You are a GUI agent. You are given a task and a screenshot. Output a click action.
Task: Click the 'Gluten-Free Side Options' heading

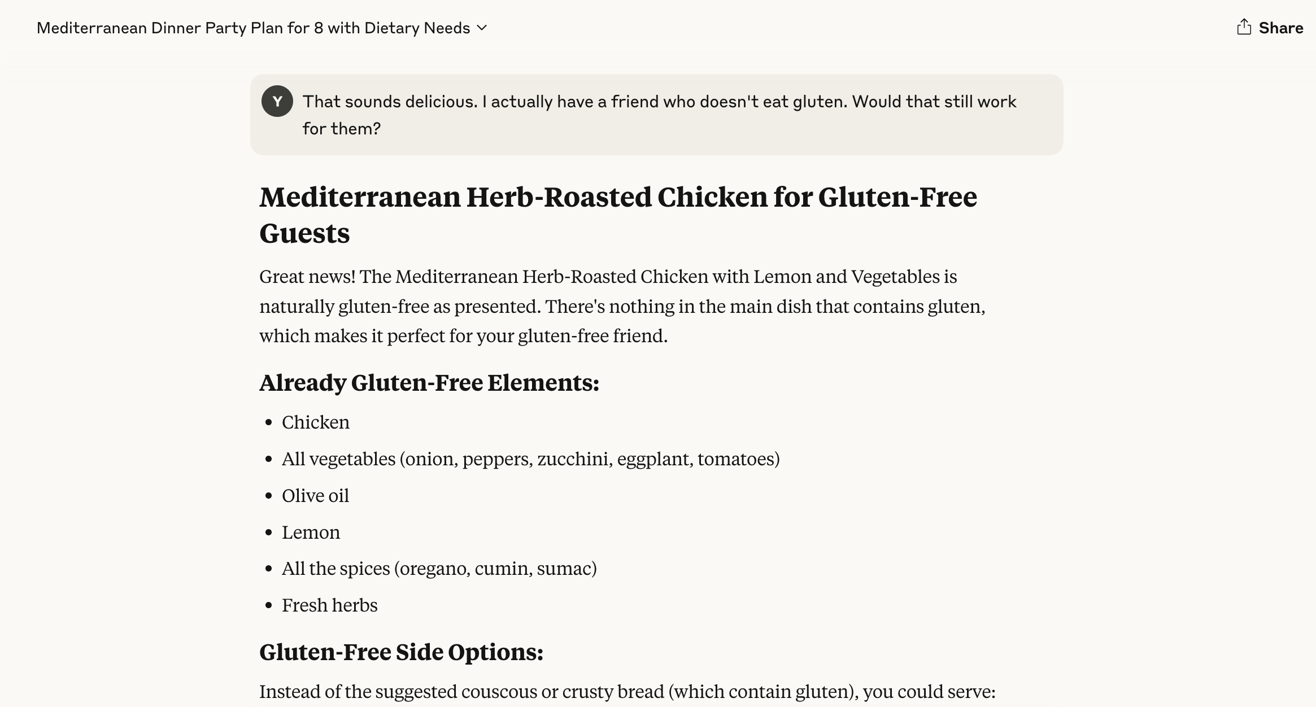click(401, 652)
